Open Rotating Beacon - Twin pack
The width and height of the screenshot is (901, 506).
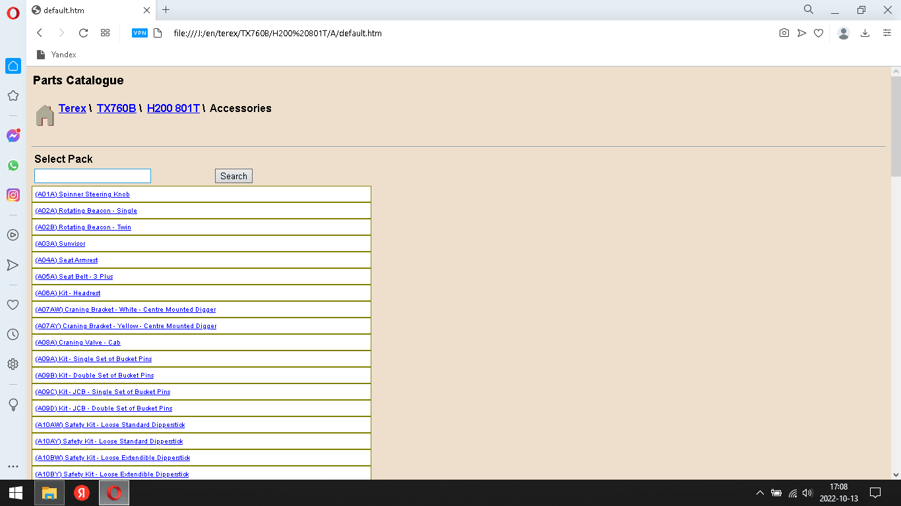click(x=83, y=227)
